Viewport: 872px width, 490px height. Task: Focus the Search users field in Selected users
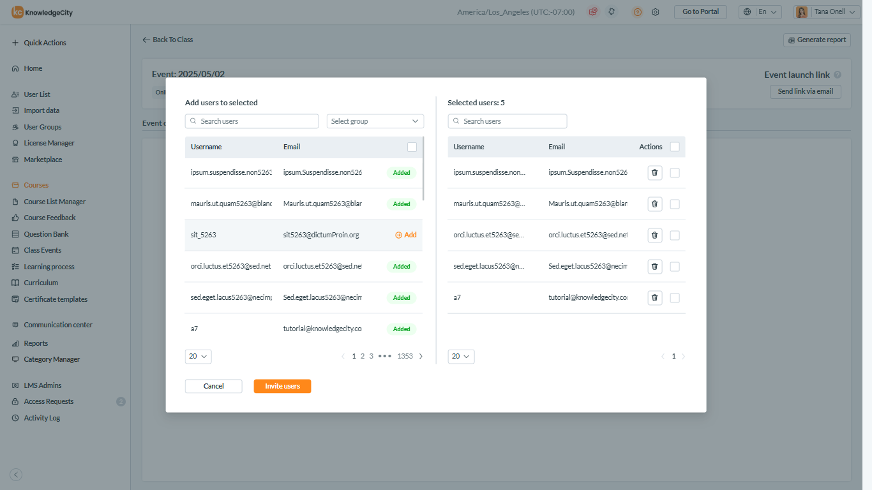507,121
